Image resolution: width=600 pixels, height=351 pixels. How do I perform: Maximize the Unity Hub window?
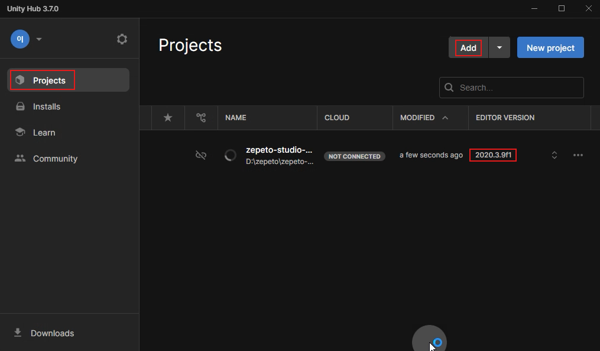pyautogui.click(x=562, y=8)
